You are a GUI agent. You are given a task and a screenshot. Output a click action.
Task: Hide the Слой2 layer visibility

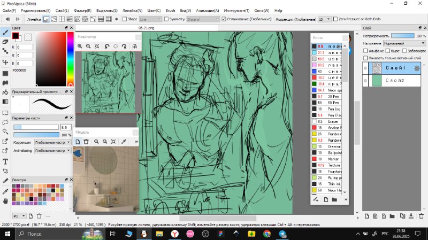tap(365, 81)
